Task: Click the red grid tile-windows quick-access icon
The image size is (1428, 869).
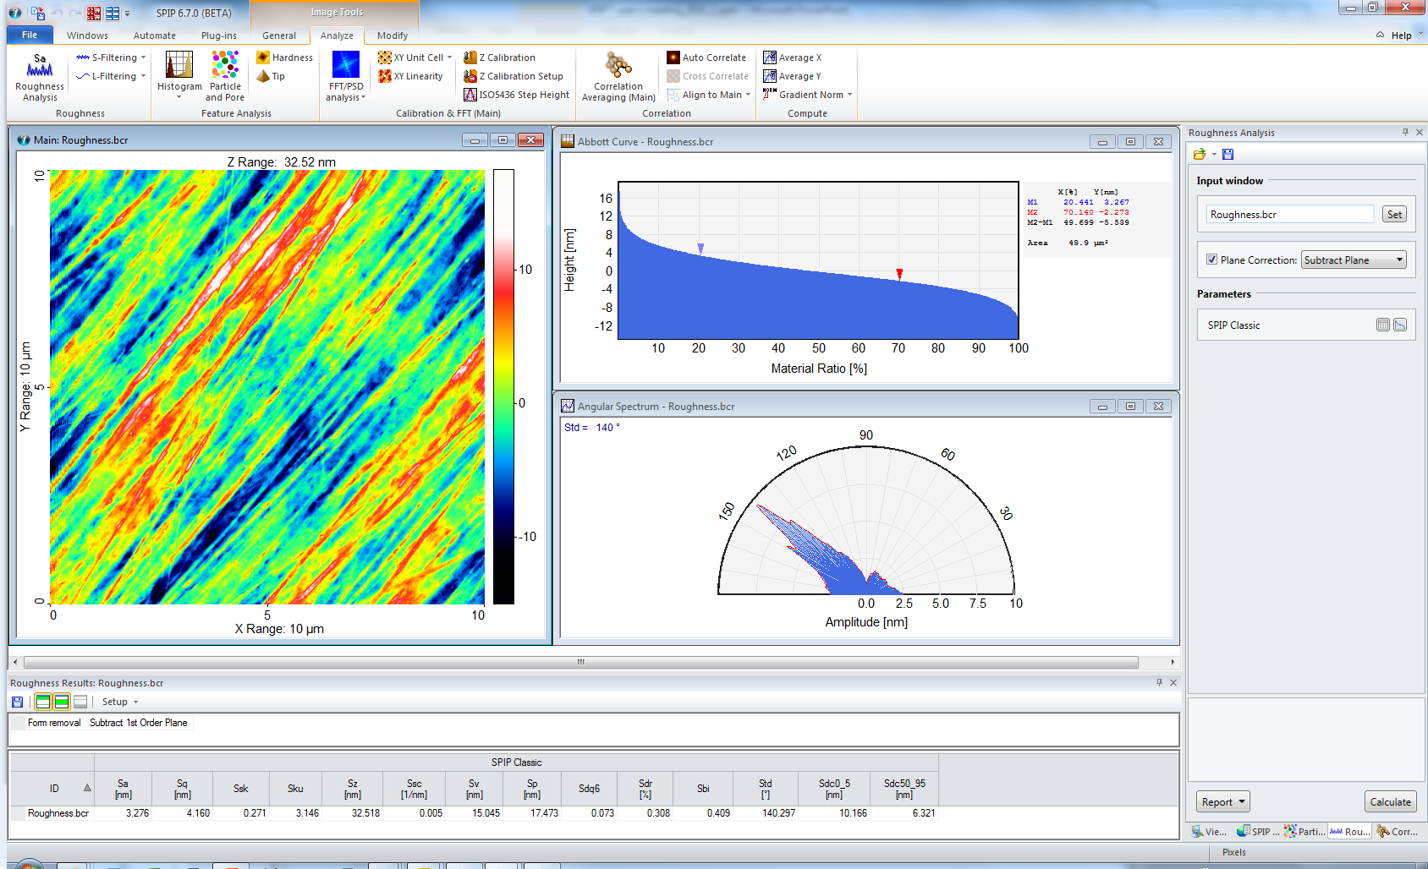Action: [x=94, y=13]
